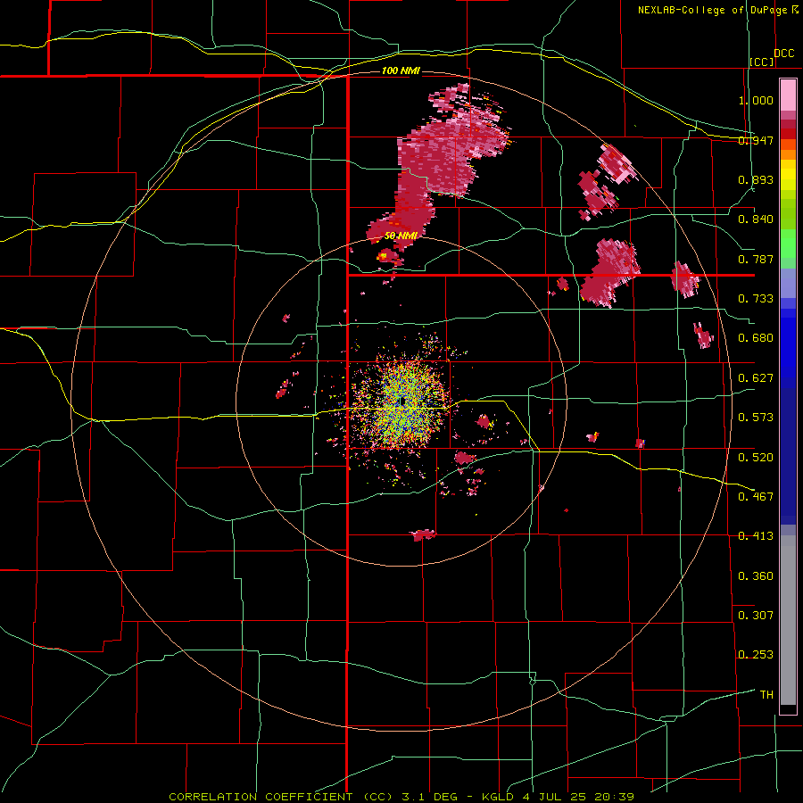Select the 0.467 color scale value

(x=756, y=497)
